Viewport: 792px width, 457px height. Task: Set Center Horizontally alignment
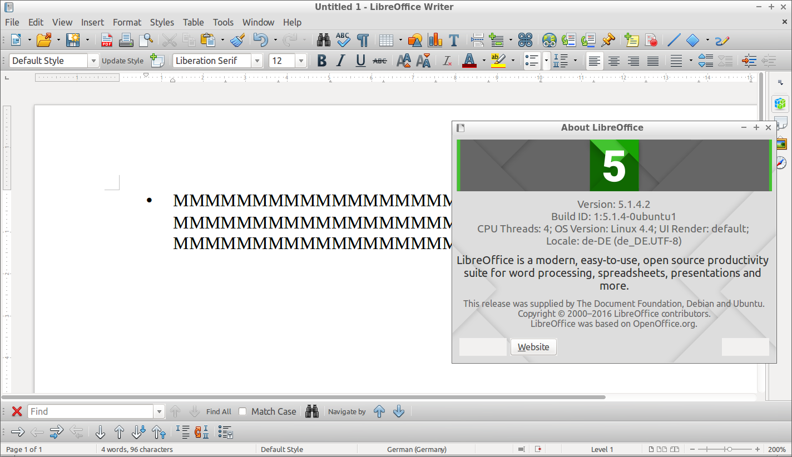pyautogui.click(x=614, y=61)
